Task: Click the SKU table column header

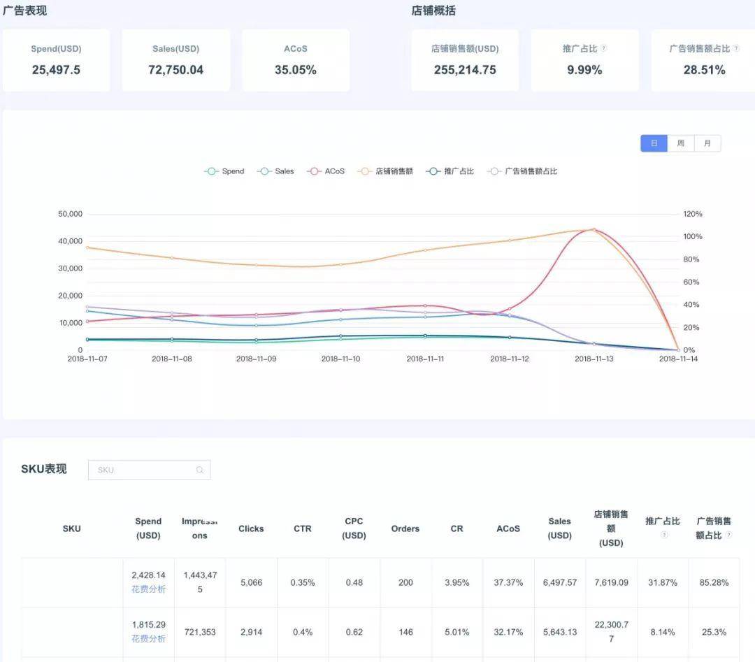Action: point(72,528)
